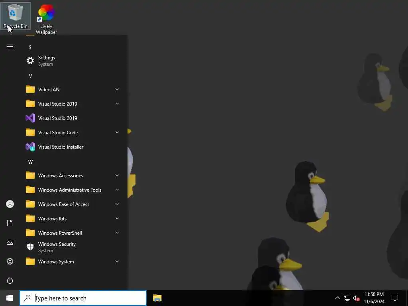The width and height of the screenshot is (408, 306).
Task: Open the Action Center notifications icon
Action: click(x=395, y=298)
